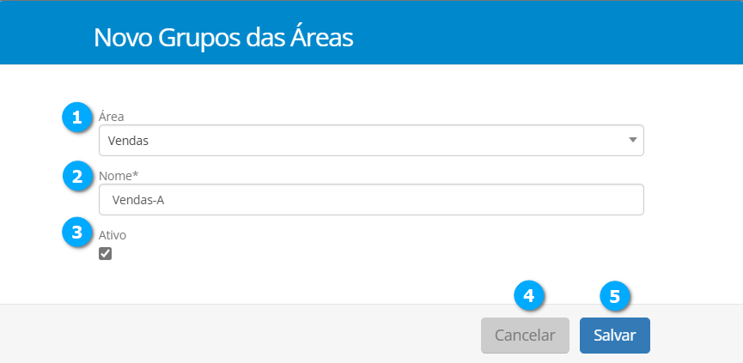The width and height of the screenshot is (743, 363).
Task: Click the Novo Grupos das Áreas title
Action: pos(222,38)
